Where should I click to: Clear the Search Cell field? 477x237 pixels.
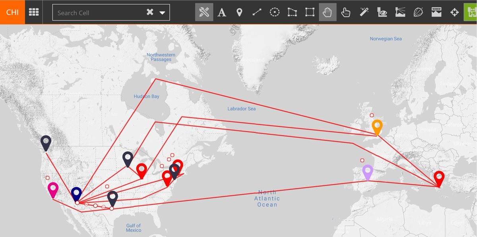click(x=150, y=12)
